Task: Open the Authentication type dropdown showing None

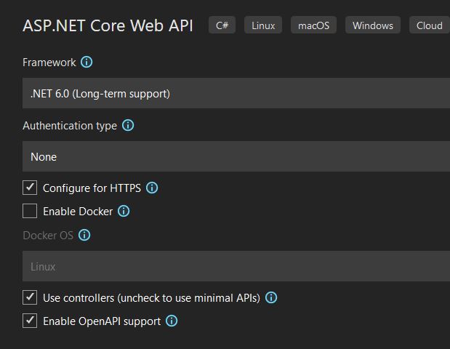Action: (x=236, y=156)
